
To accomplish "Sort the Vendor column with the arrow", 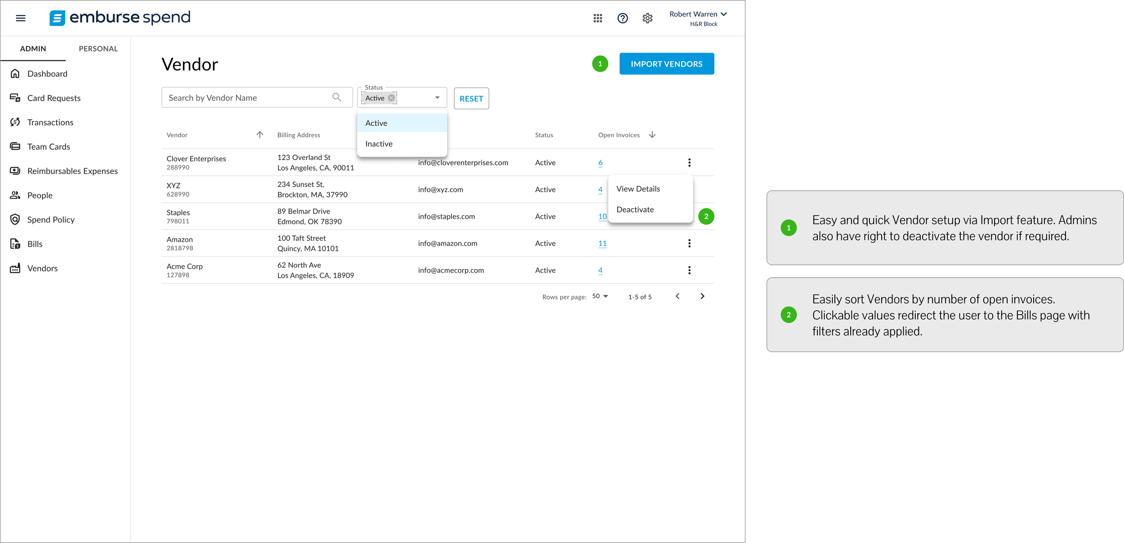I will click(260, 135).
